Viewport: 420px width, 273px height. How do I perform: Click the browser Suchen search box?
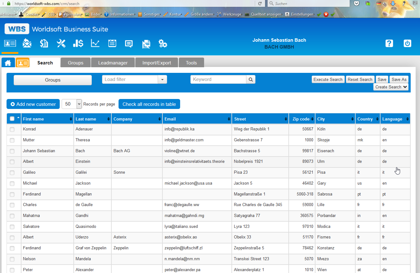308,3
